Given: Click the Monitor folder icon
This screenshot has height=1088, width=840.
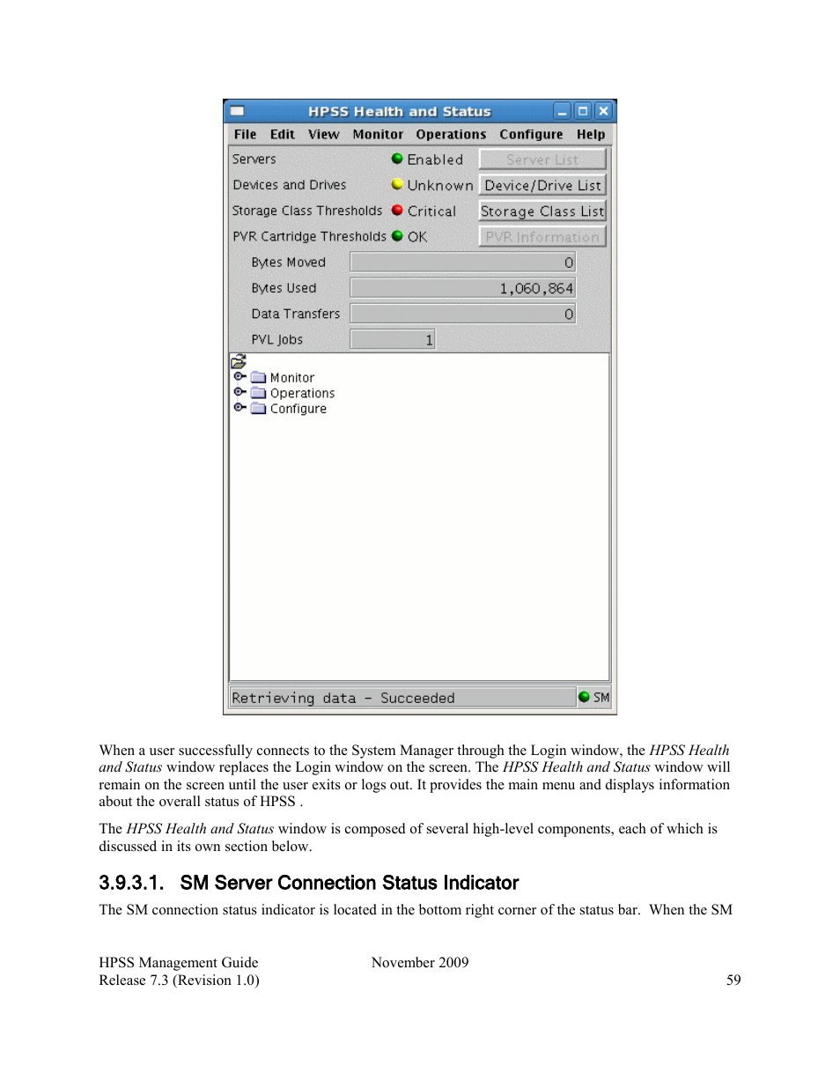Looking at the screenshot, I should (258, 377).
